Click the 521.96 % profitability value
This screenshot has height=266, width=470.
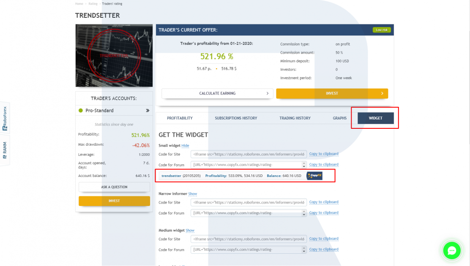point(217,56)
